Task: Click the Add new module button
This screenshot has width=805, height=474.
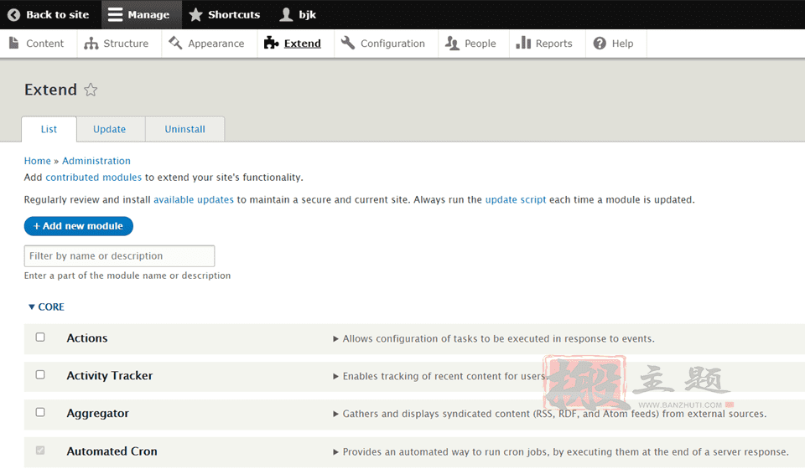Action: [x=79, y=226]
